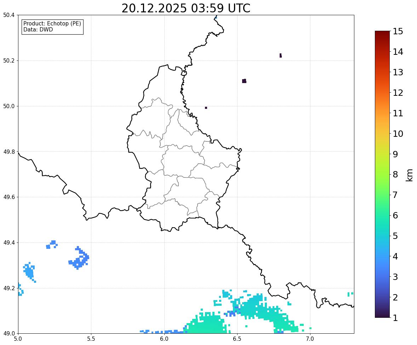Click the colorbar tick label 8
Viewport: 417px width, 345px height.
coord(395,175)
